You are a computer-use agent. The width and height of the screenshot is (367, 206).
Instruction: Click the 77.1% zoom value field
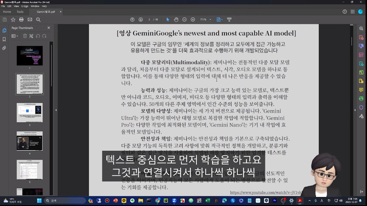tap(203, 20)
